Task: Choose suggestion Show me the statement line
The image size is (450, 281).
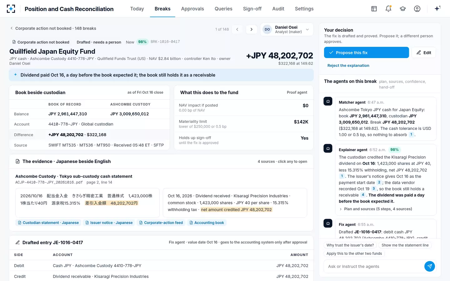Action: 405,245
